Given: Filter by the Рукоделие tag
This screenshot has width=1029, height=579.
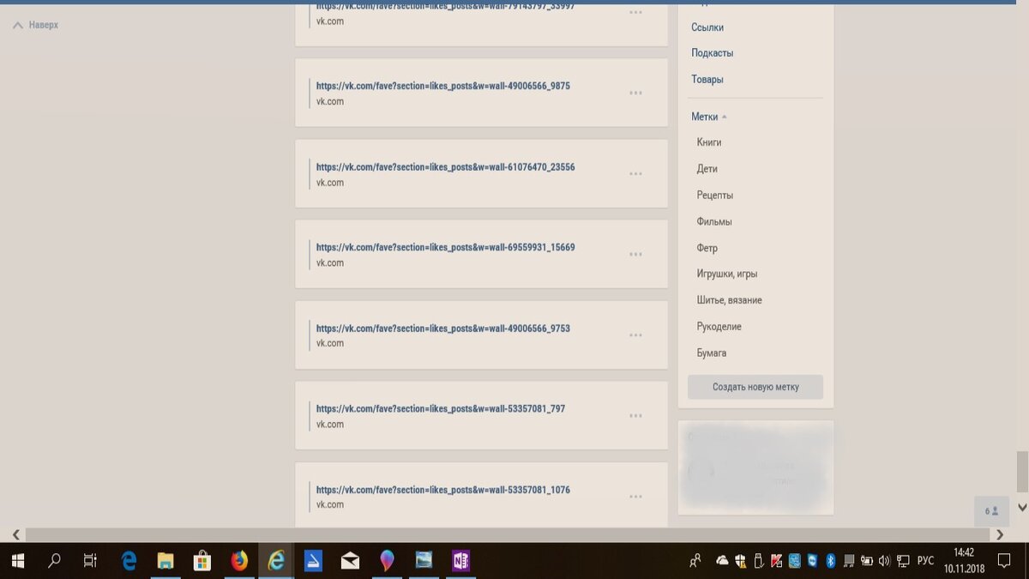Looking at the screenshot, I should pos(719,327).
